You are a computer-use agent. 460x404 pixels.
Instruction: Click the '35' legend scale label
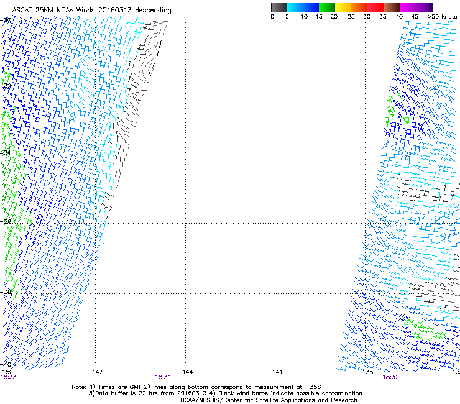click(x=383, y=16)
